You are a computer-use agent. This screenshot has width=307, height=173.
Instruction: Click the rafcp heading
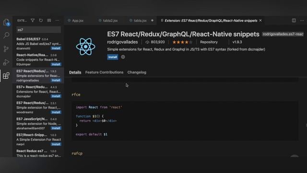[77, 153]
